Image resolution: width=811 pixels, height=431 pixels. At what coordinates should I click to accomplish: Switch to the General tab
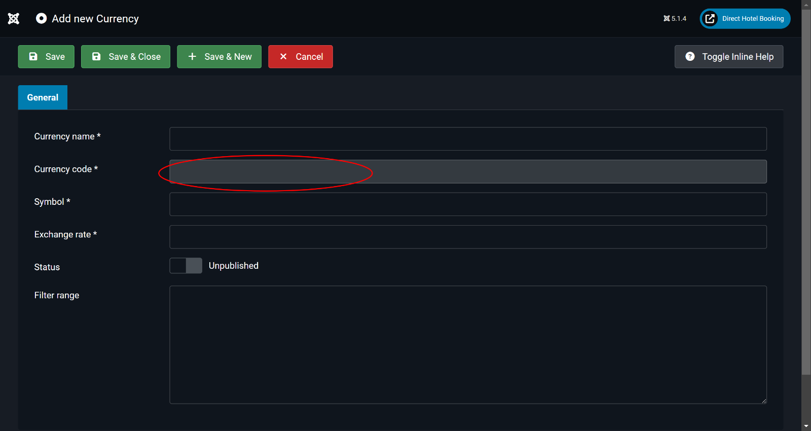click(x=43, y=97)
